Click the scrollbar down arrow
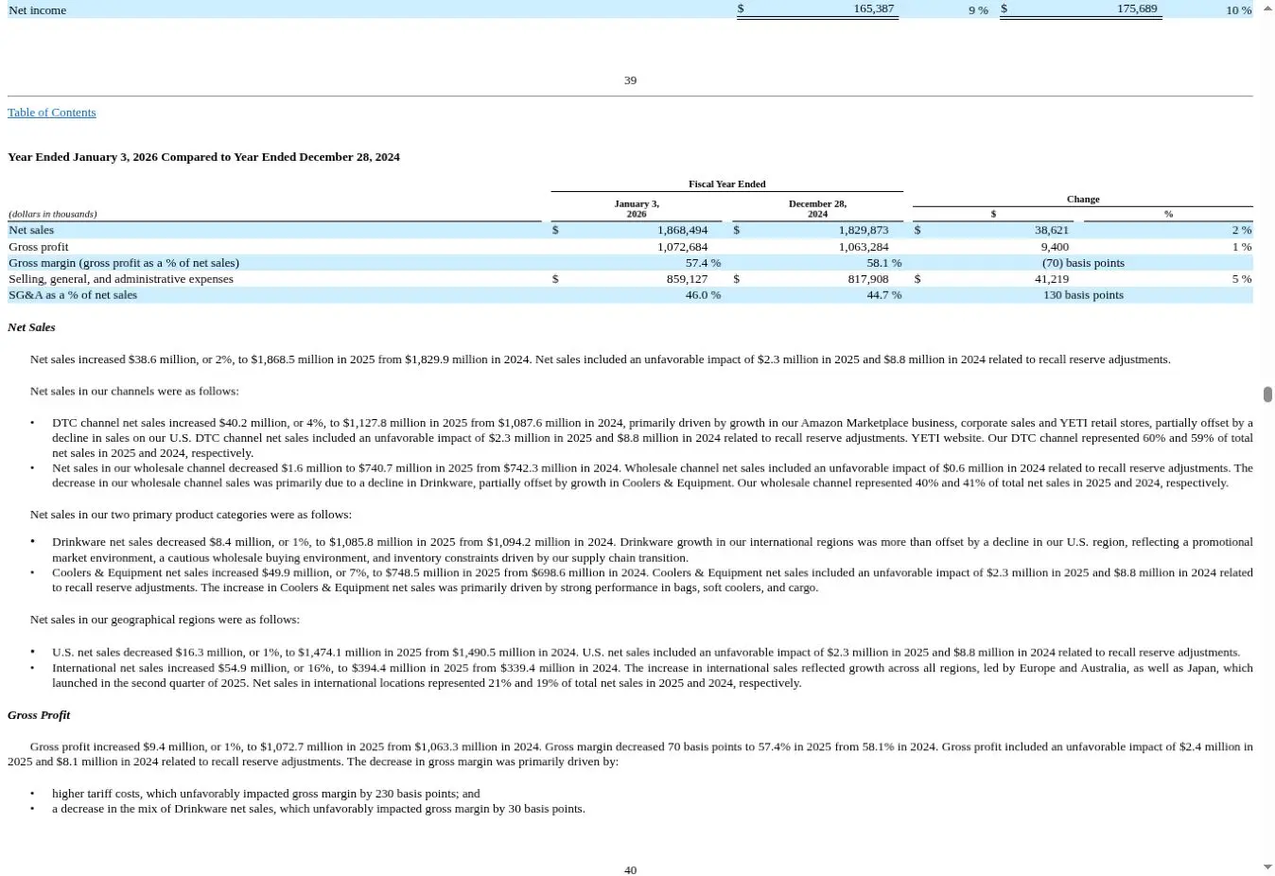Screen dimensions: 1275x876 click(x=1267, y=867)
